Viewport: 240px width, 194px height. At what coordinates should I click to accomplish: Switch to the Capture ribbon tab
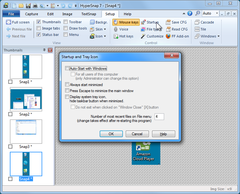click(x=31, y=14)
